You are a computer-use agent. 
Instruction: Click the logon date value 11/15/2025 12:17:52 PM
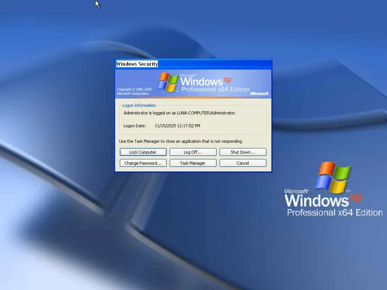[177, 126]
